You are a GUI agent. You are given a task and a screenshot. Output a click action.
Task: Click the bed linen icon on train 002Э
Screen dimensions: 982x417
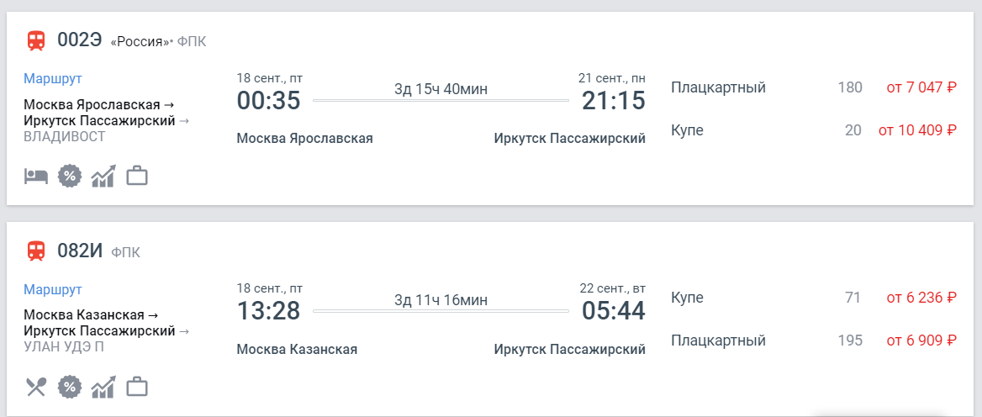click(35, 177)
